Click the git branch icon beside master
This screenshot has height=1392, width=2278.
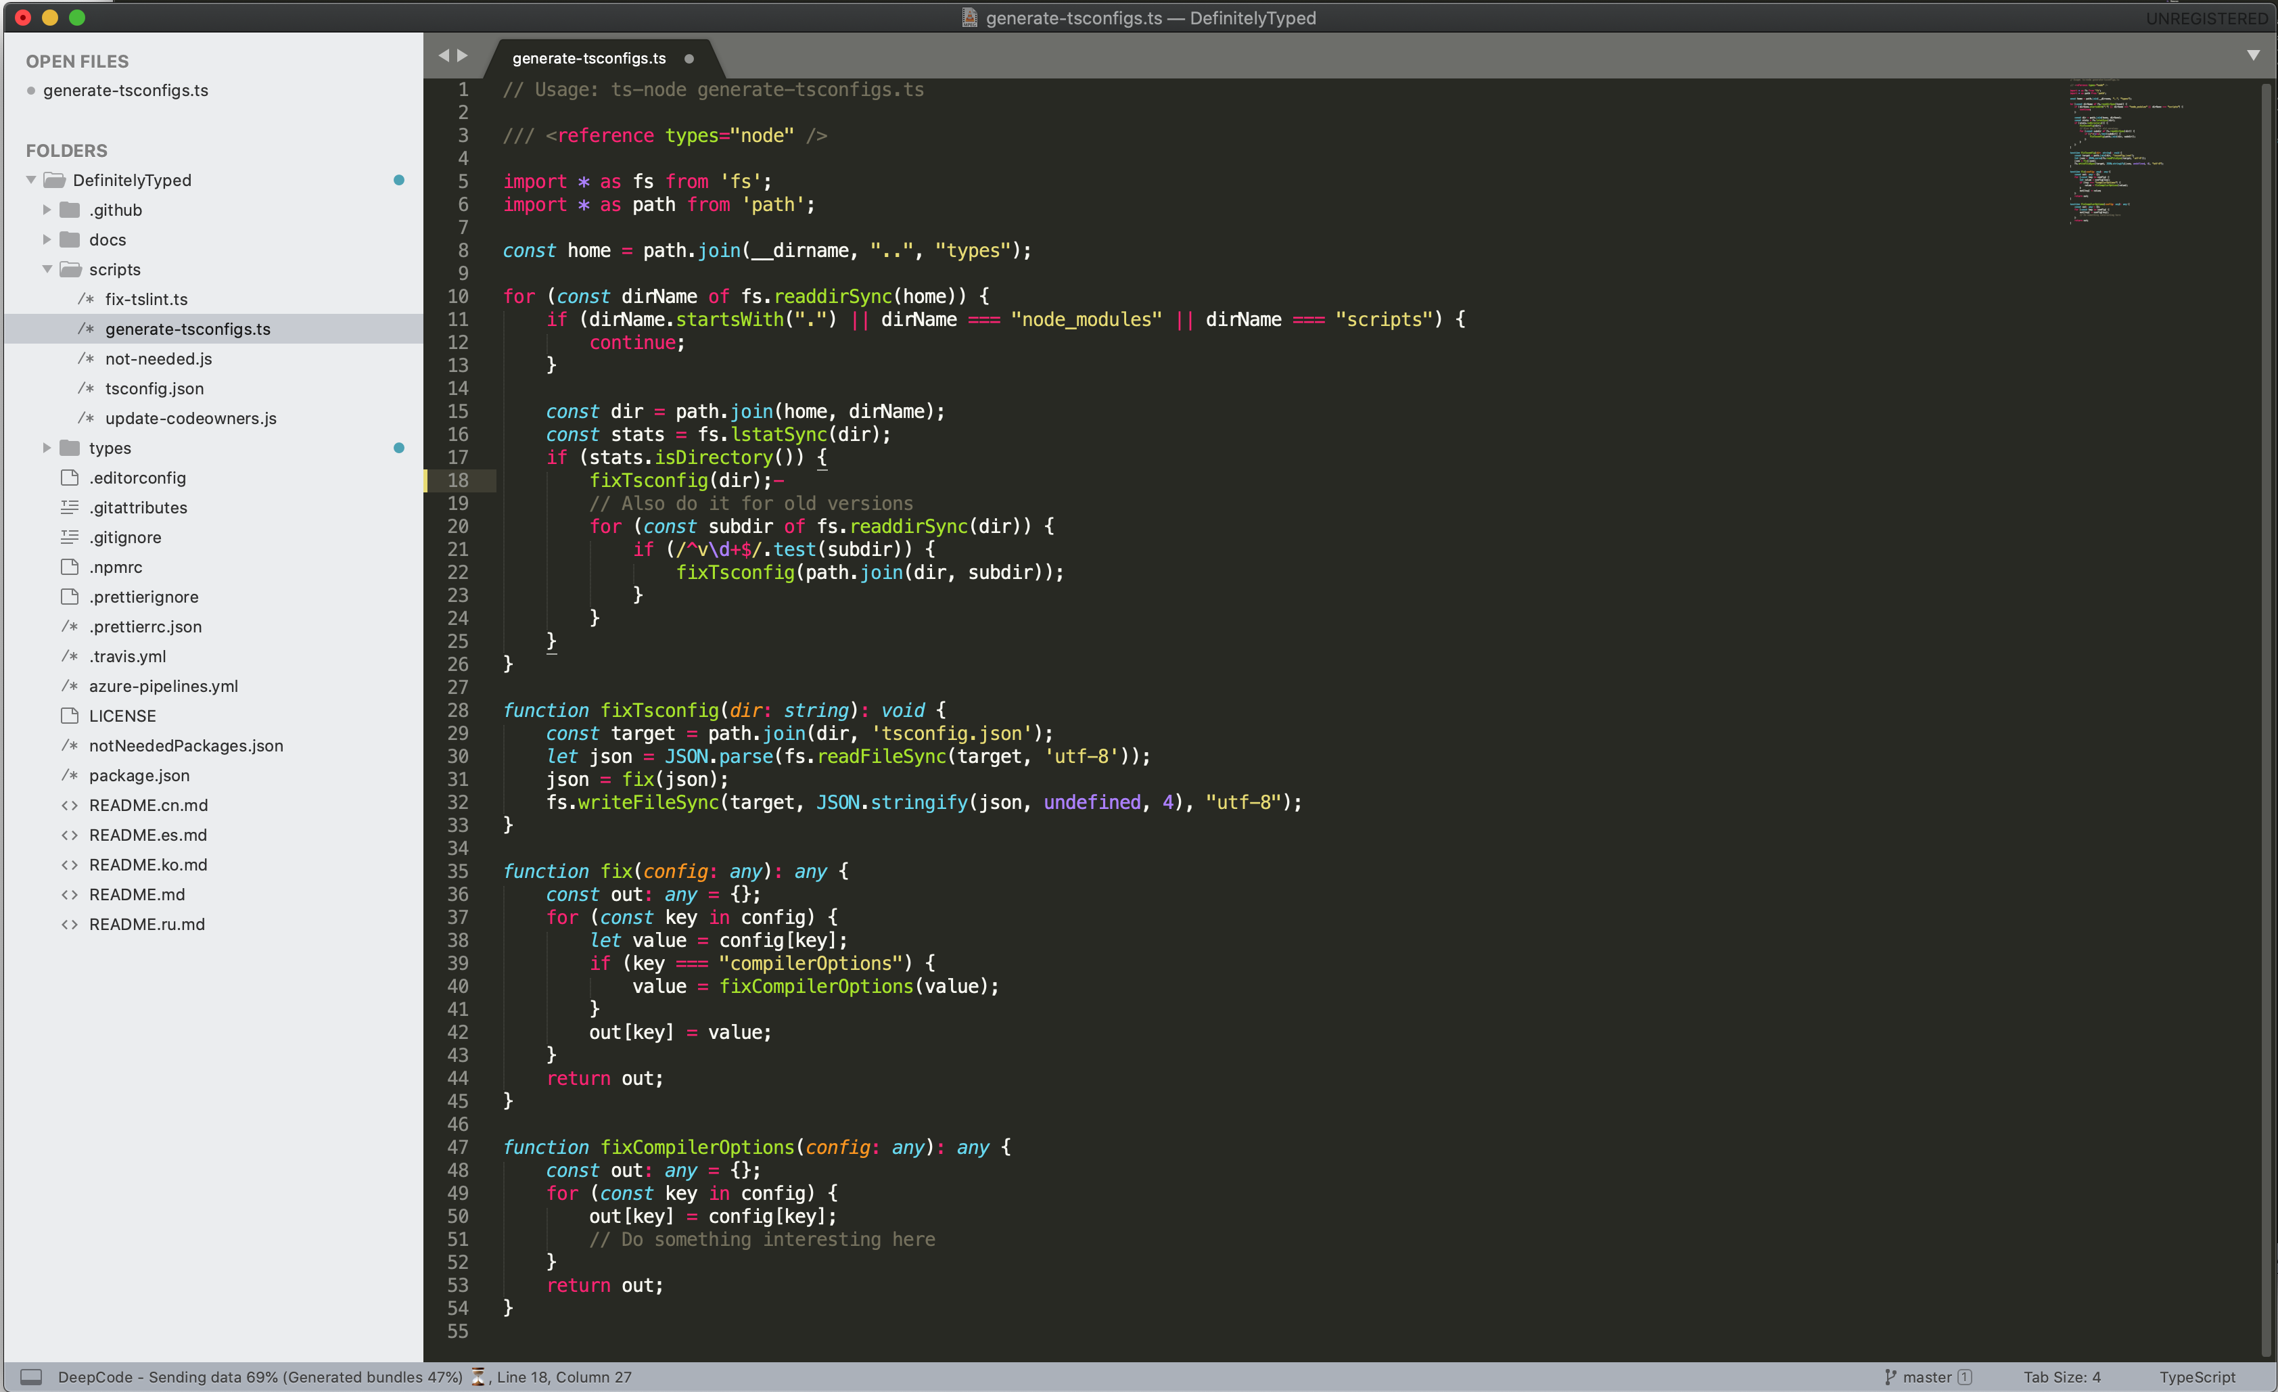[x=1890, y=1376]
